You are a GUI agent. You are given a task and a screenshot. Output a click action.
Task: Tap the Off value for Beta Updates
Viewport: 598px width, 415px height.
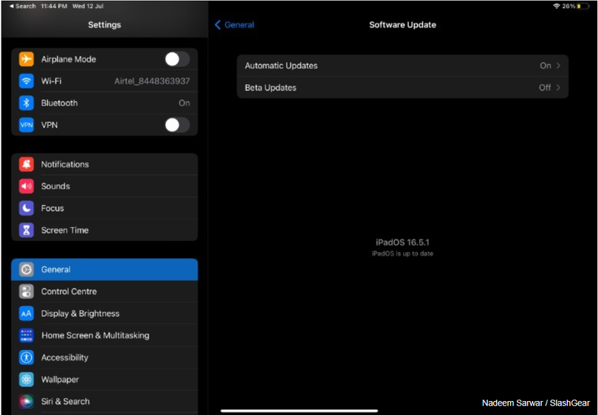pyautogui.click(x=545, y=88)
